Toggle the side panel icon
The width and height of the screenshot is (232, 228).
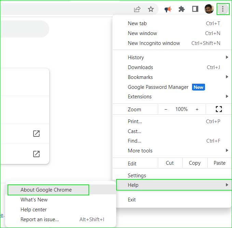195,9
